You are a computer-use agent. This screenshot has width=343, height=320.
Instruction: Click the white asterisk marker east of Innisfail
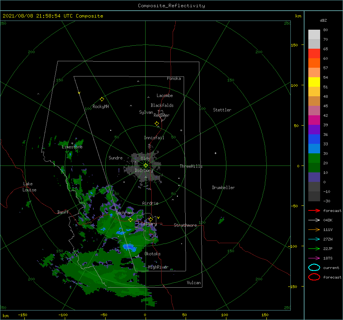pos(181,131)
